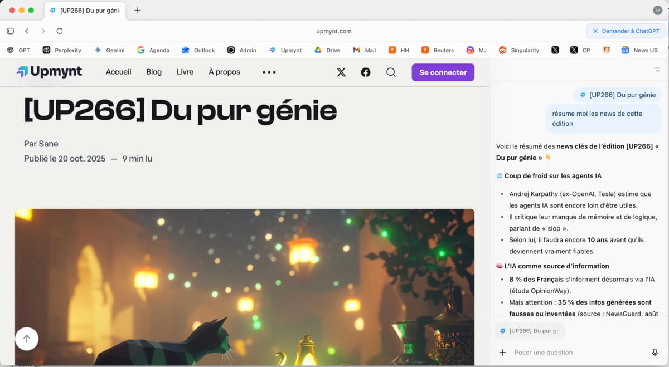Open the X (Twitter) social icon on Upmynt
This screenshot has width=669, height=367.
(341, 72)
